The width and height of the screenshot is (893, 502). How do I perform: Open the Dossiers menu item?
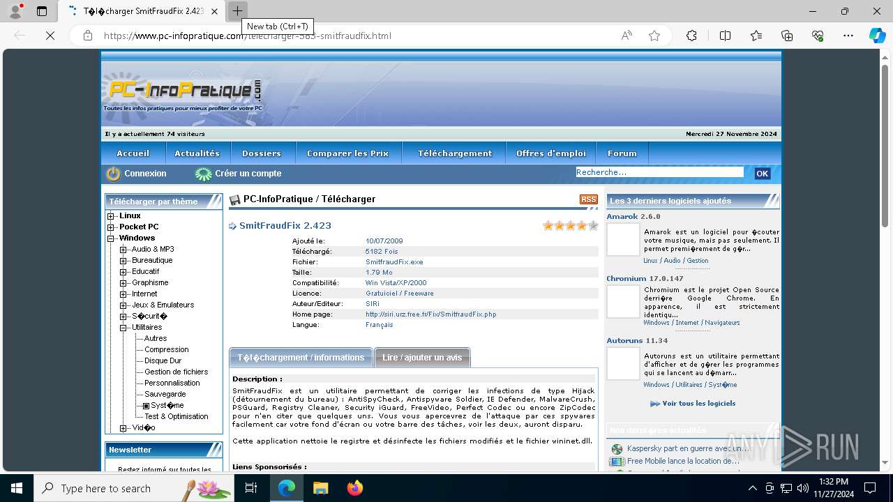click(x=262, y=153)
